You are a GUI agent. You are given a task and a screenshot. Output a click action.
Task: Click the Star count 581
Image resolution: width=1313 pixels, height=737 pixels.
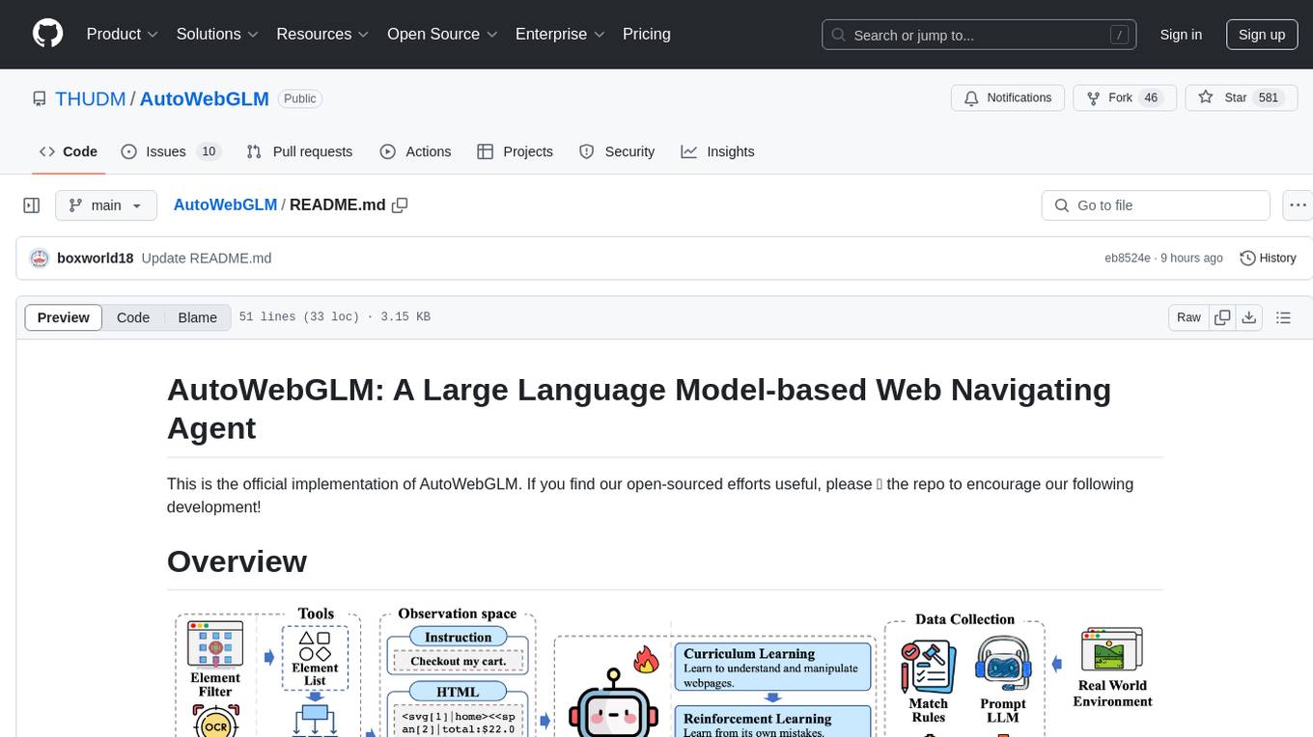1269,97
